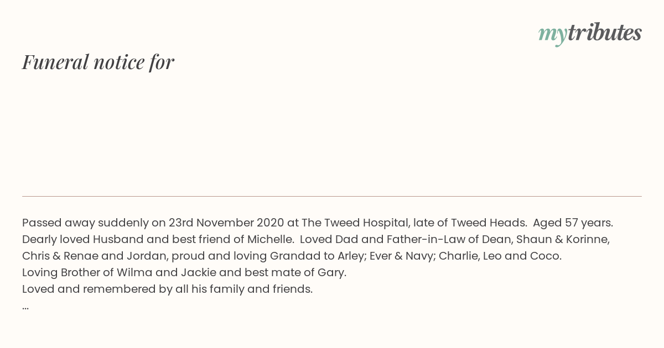Click the green "my" part of the logo
Image resolution: width=664 pixels, height=348 pixels.
[553, 35]
